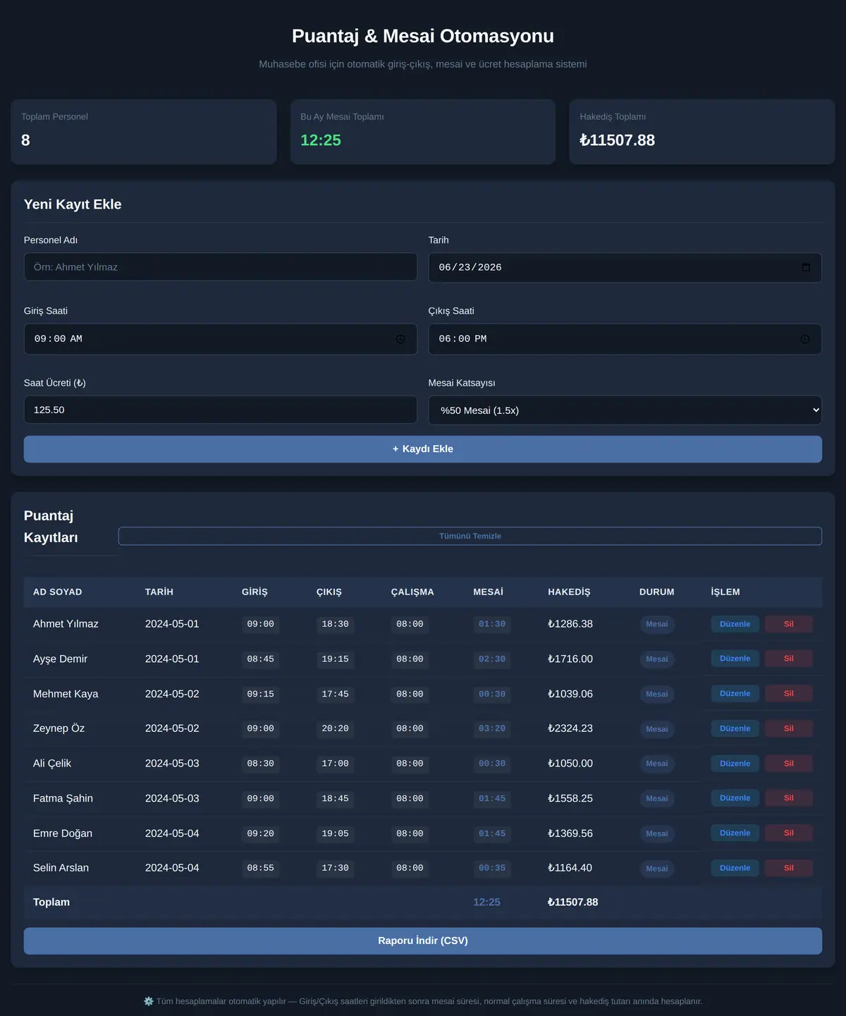Click the Çıkış Saati time field
Screen dimensions: 846x1016
[x=625, y=339]
